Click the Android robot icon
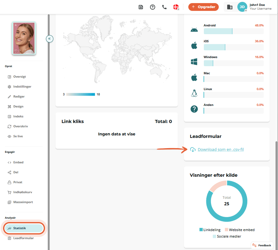This screenshot has width=278, height=250. click(x=194, y=30)
